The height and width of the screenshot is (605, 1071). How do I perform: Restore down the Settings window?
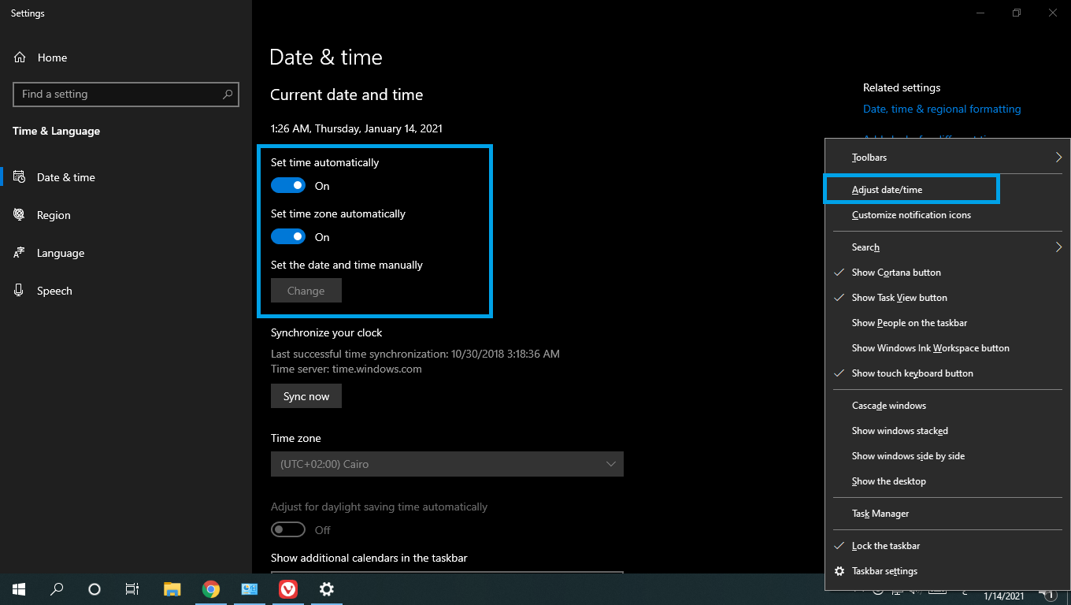point(1017,13)
